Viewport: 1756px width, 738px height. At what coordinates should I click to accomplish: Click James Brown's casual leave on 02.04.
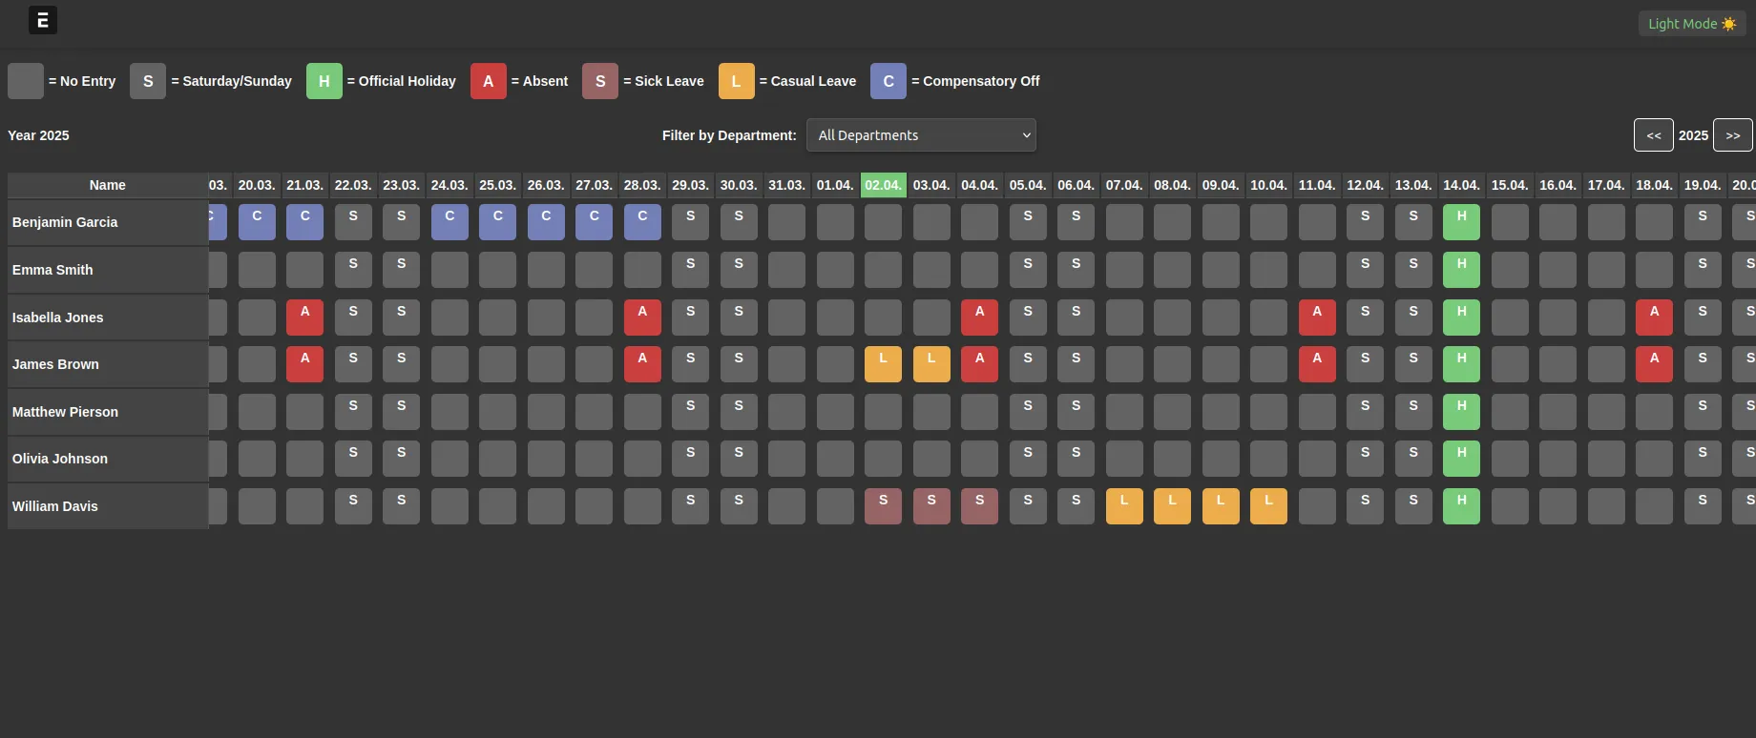[x=883, y=364]
